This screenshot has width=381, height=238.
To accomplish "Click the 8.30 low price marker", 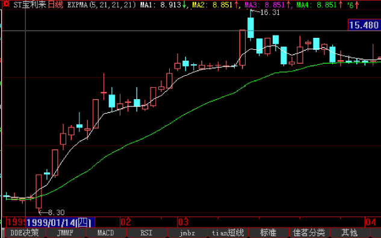I will click(57, 213).
